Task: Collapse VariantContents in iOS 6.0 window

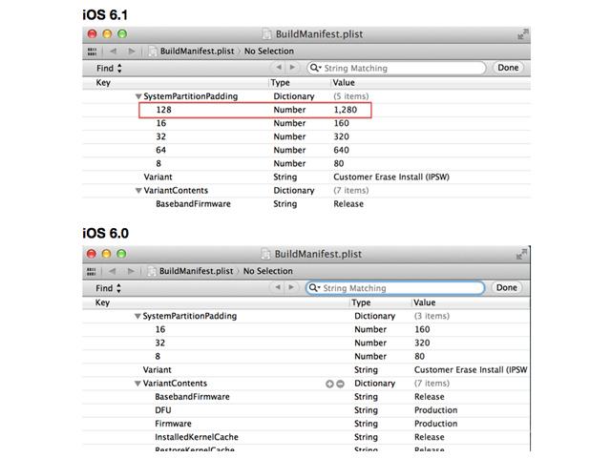Action: (x=137, y=384)
